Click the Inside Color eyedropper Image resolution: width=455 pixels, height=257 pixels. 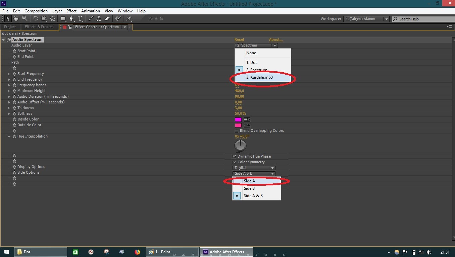pyautogui.click(x=247, y=119)
